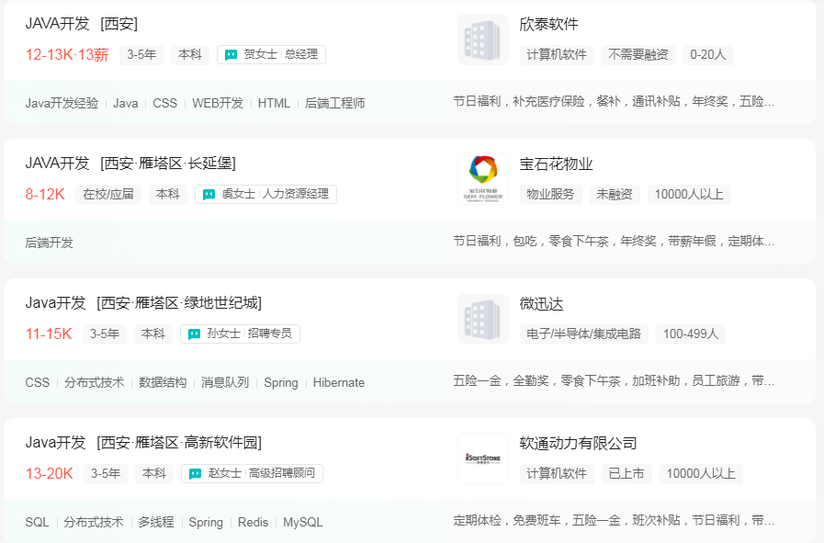Click the 8-12K salary
This screenshot has height=543, width=824.
pos(45,195)
